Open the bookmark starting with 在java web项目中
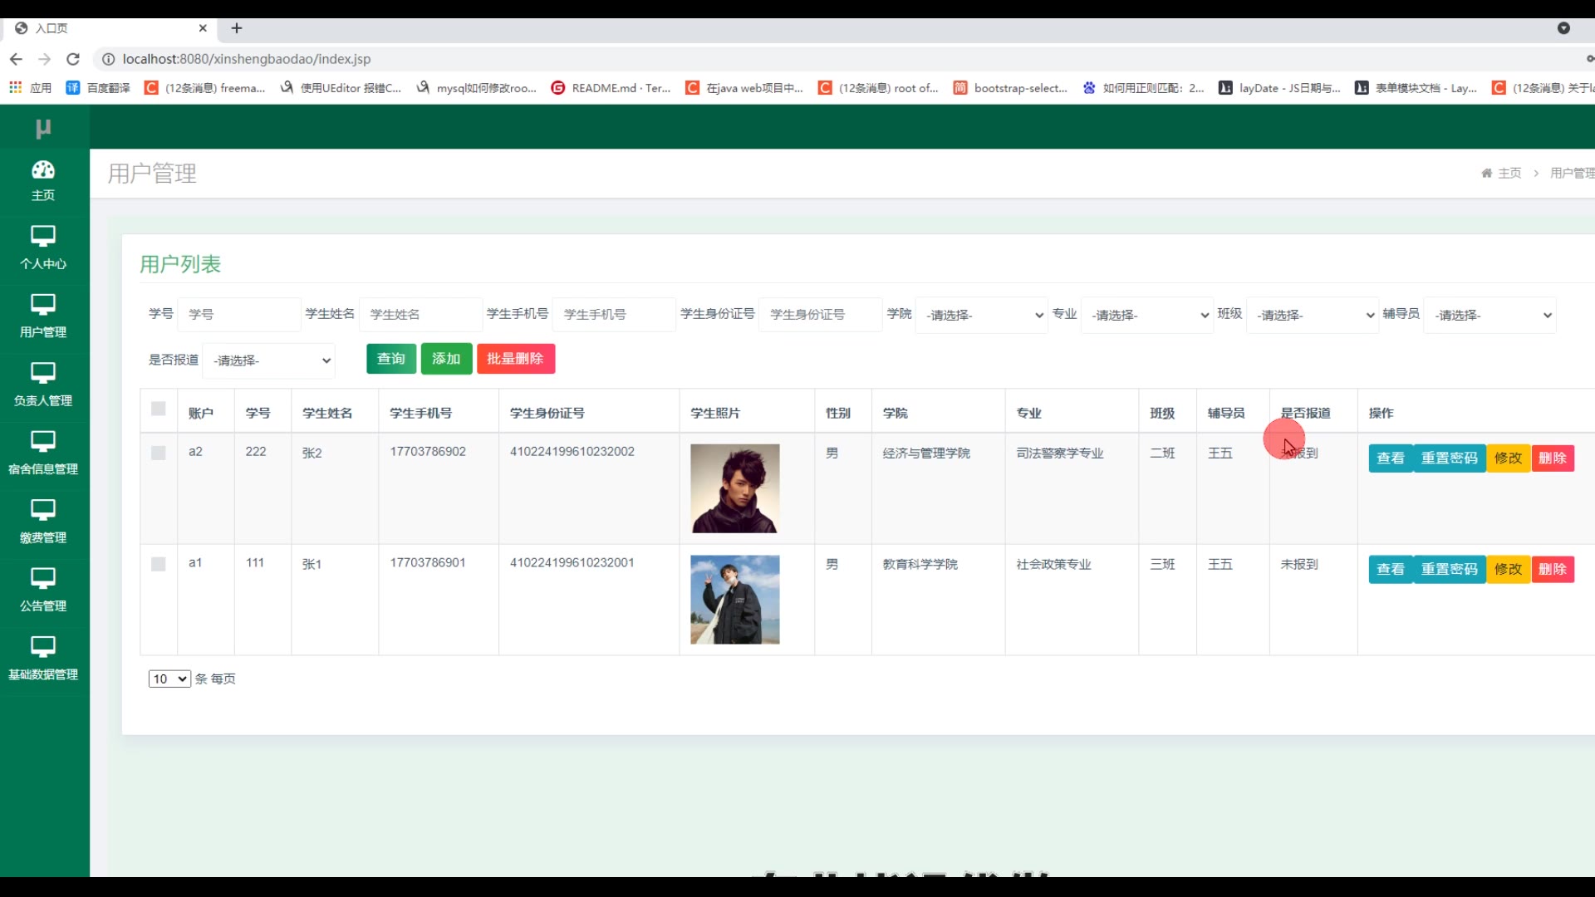This screenshot has height=897, width=1595. 745,87
